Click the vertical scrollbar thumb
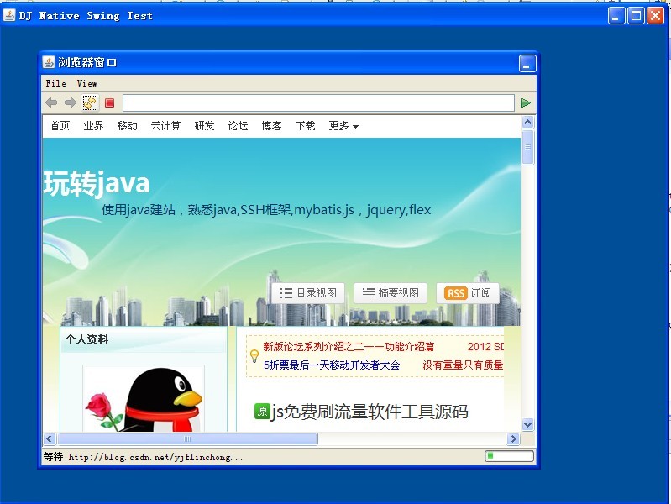 528,147
